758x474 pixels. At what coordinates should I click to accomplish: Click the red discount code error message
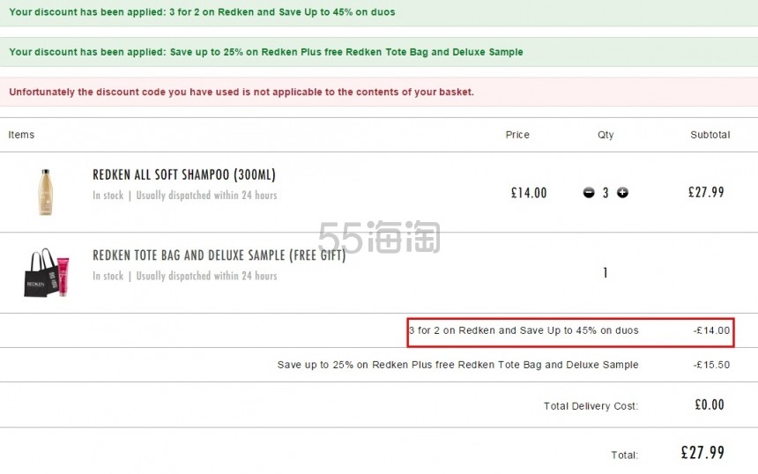click(379, 92)
